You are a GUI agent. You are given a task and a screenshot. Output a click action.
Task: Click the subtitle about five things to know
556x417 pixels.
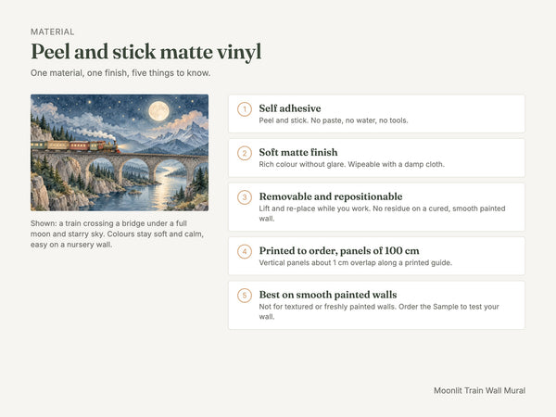(120, 73)
